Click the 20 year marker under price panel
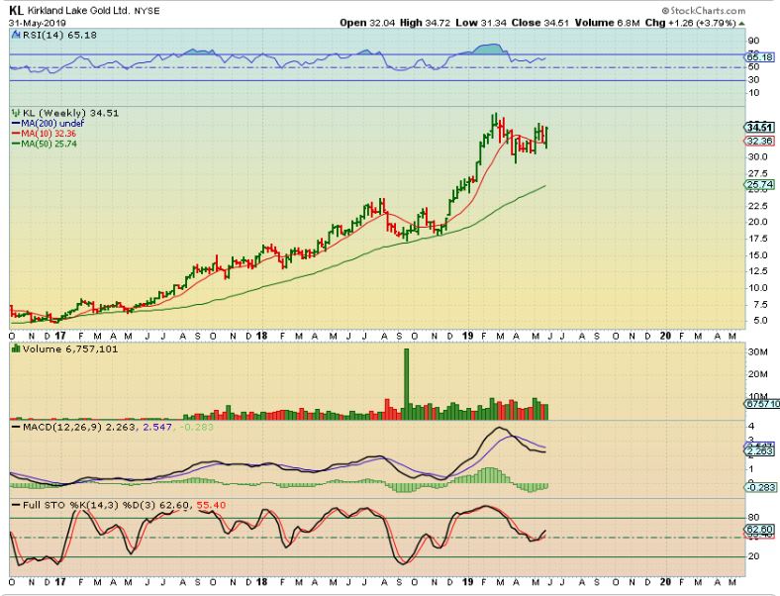Viewport: 780px width, 596px height. (x=665, y=337)
